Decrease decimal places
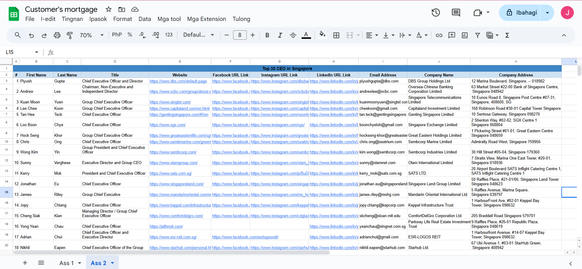582x269 pixels. (142, 35)
